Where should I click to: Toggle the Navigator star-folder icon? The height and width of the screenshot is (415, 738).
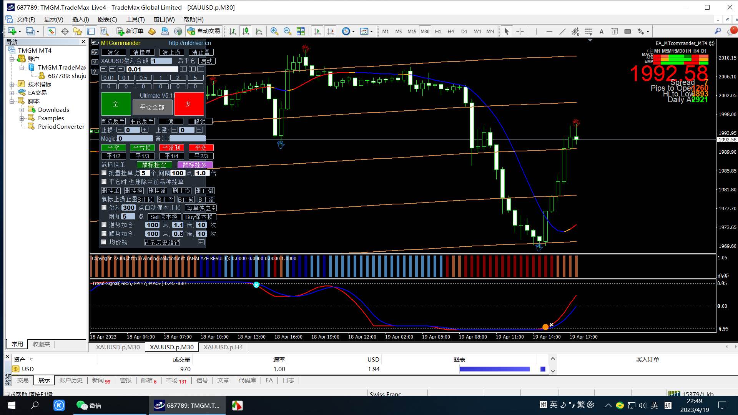click(x=78, y=31)
